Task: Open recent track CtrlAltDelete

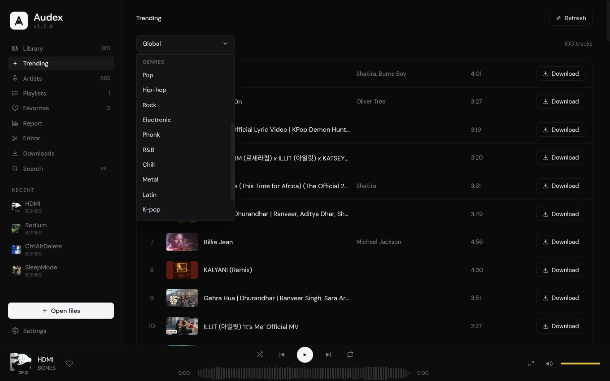Action: (61, 250)
